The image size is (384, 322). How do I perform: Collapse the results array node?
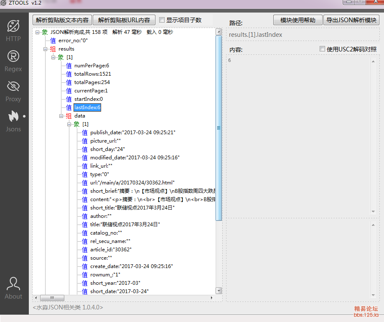45,49
